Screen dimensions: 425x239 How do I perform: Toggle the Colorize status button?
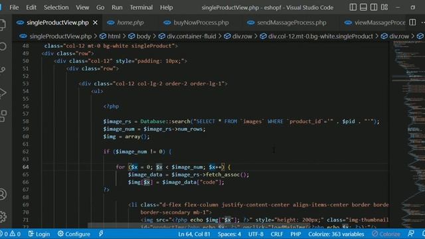pos(386,234)
